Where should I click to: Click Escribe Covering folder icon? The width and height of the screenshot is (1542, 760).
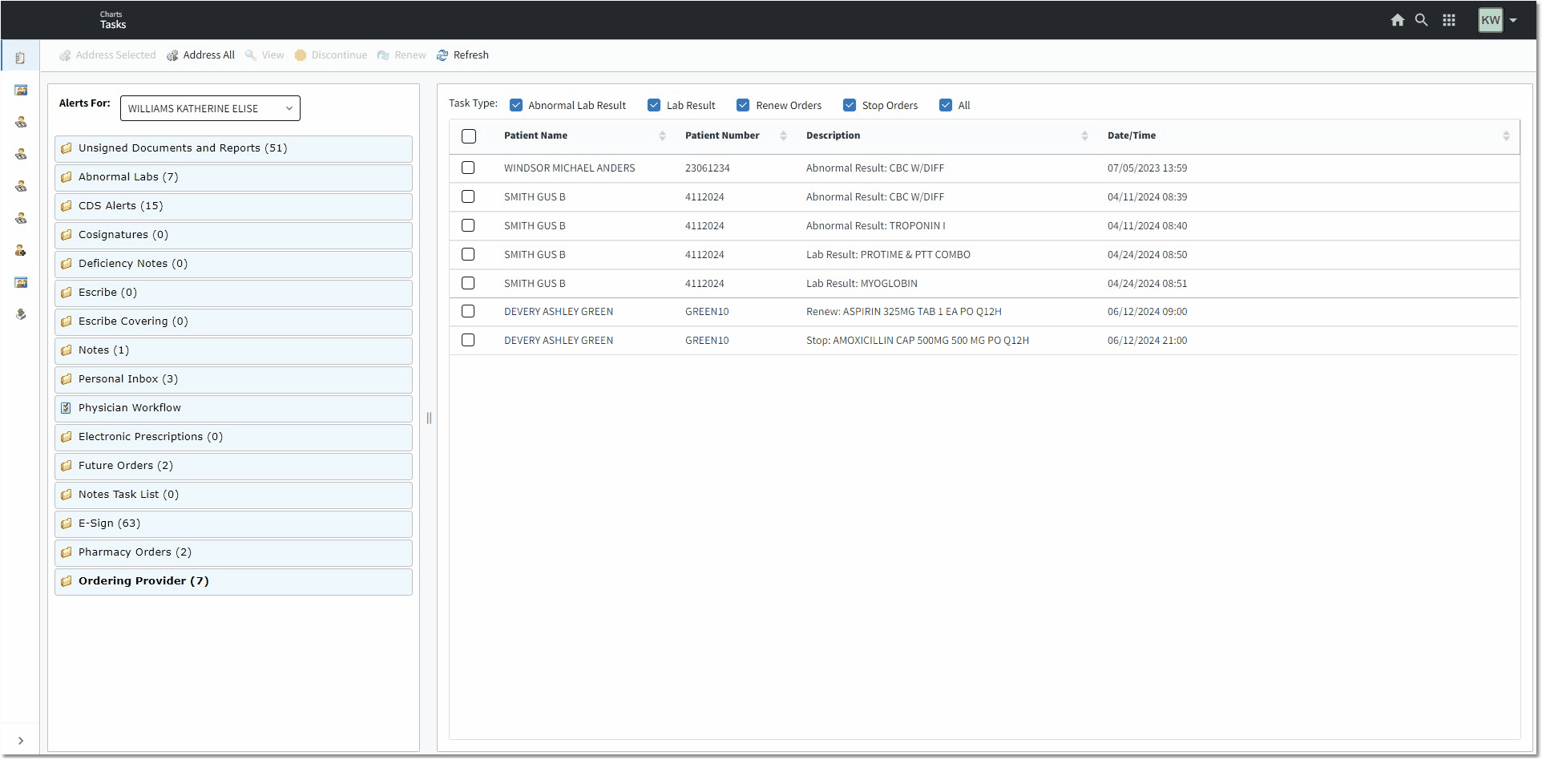pos(66,321)
